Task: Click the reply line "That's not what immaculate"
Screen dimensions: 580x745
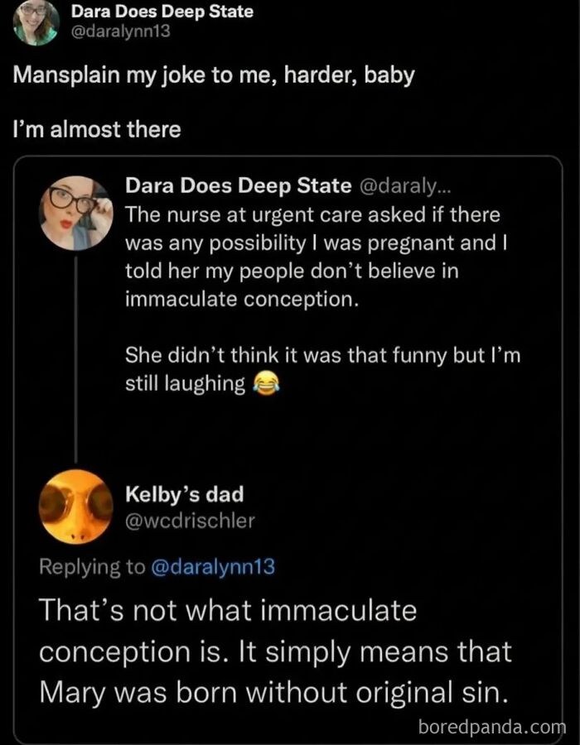Action: click(x=228, y=612)
